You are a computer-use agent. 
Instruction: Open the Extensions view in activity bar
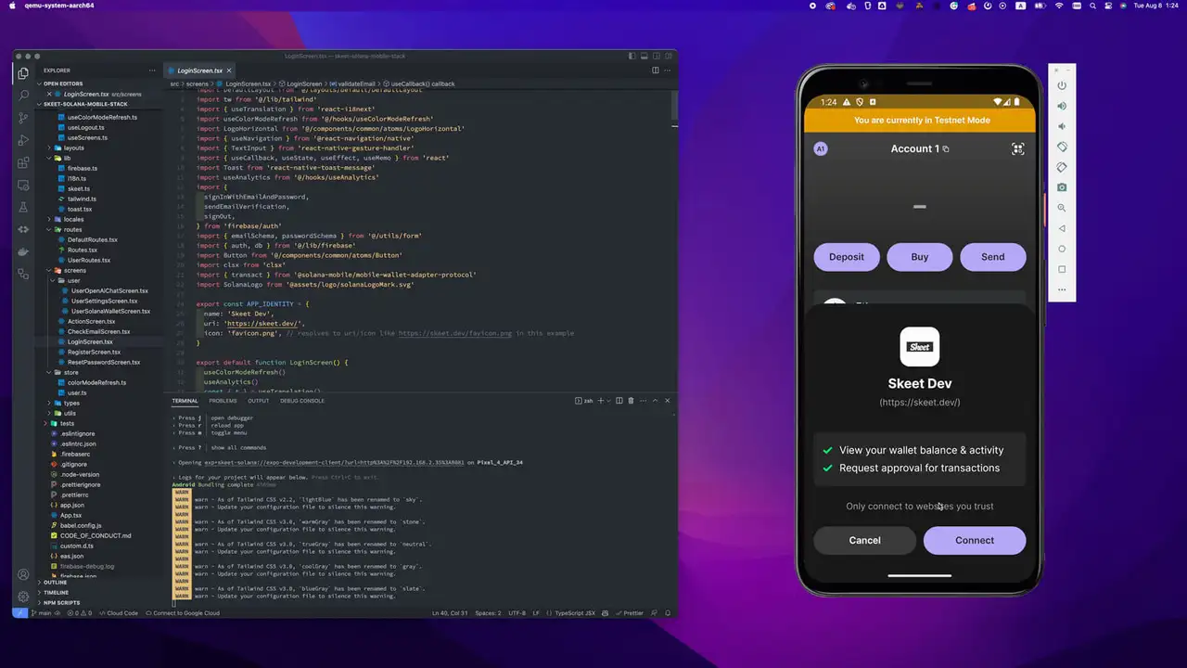(x=23, y=163)
